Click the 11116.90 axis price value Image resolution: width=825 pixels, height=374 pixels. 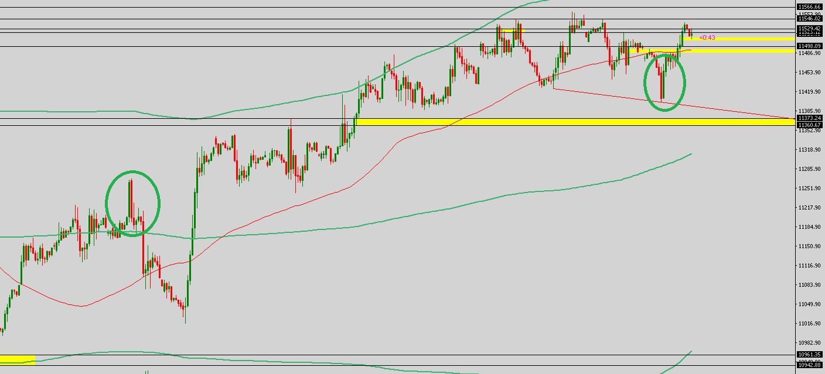click(809, 266)
